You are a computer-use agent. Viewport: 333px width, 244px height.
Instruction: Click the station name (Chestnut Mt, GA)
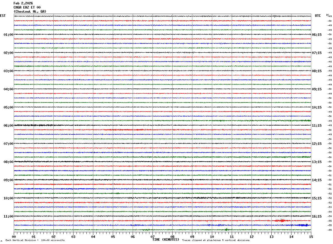click(30, 12)
